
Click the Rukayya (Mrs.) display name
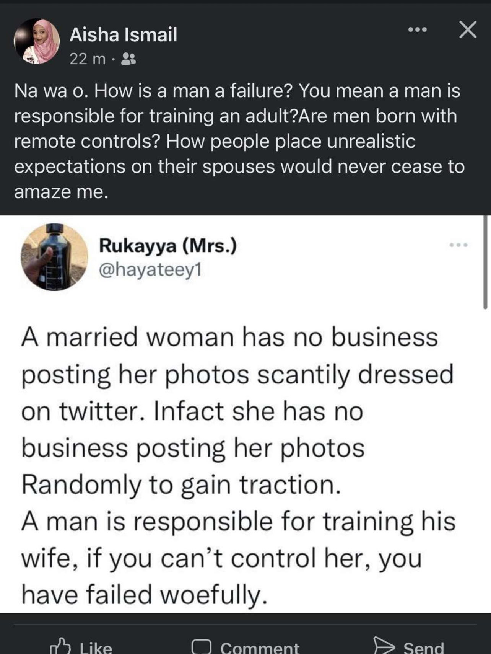[168, 245]
